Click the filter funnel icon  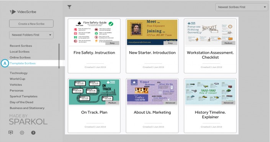[x=69, y=7]
